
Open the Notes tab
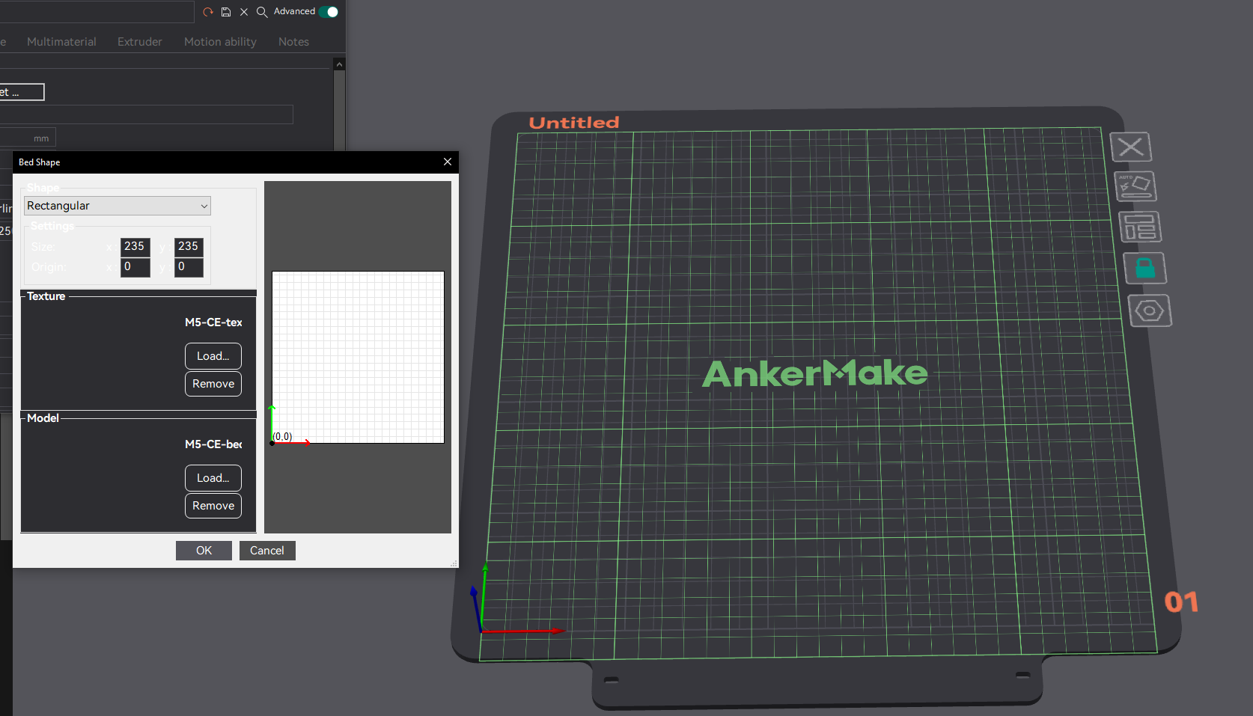pyautogui.click(x=293, y=41)
